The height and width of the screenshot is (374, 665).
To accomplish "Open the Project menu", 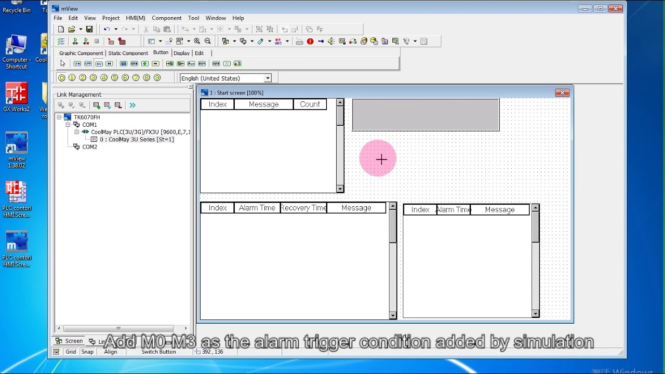I will pos(111,18).
